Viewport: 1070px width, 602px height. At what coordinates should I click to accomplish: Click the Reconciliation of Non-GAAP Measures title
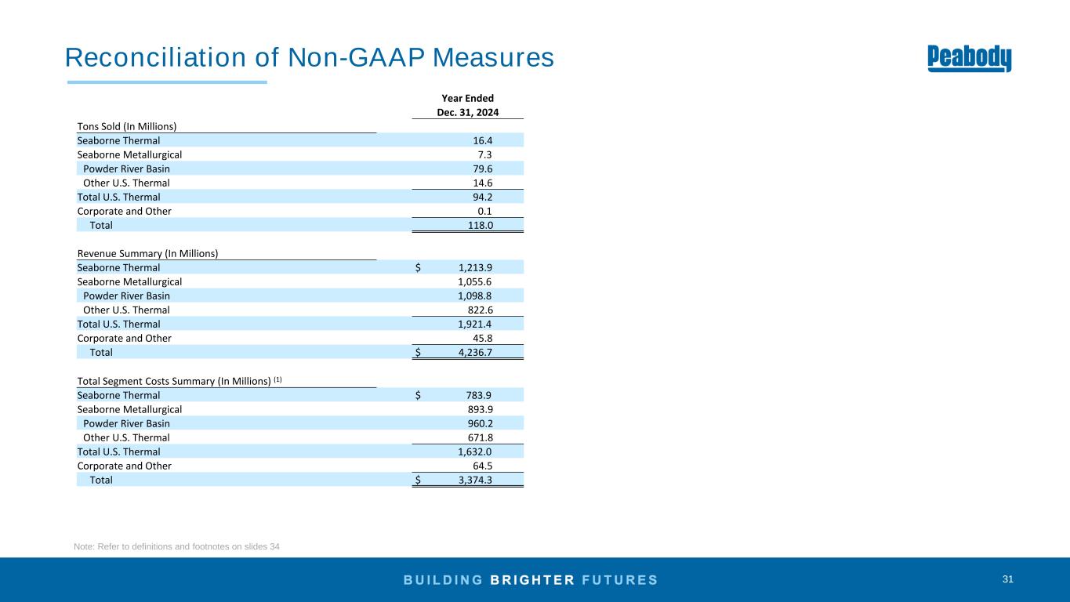point(310,57)
